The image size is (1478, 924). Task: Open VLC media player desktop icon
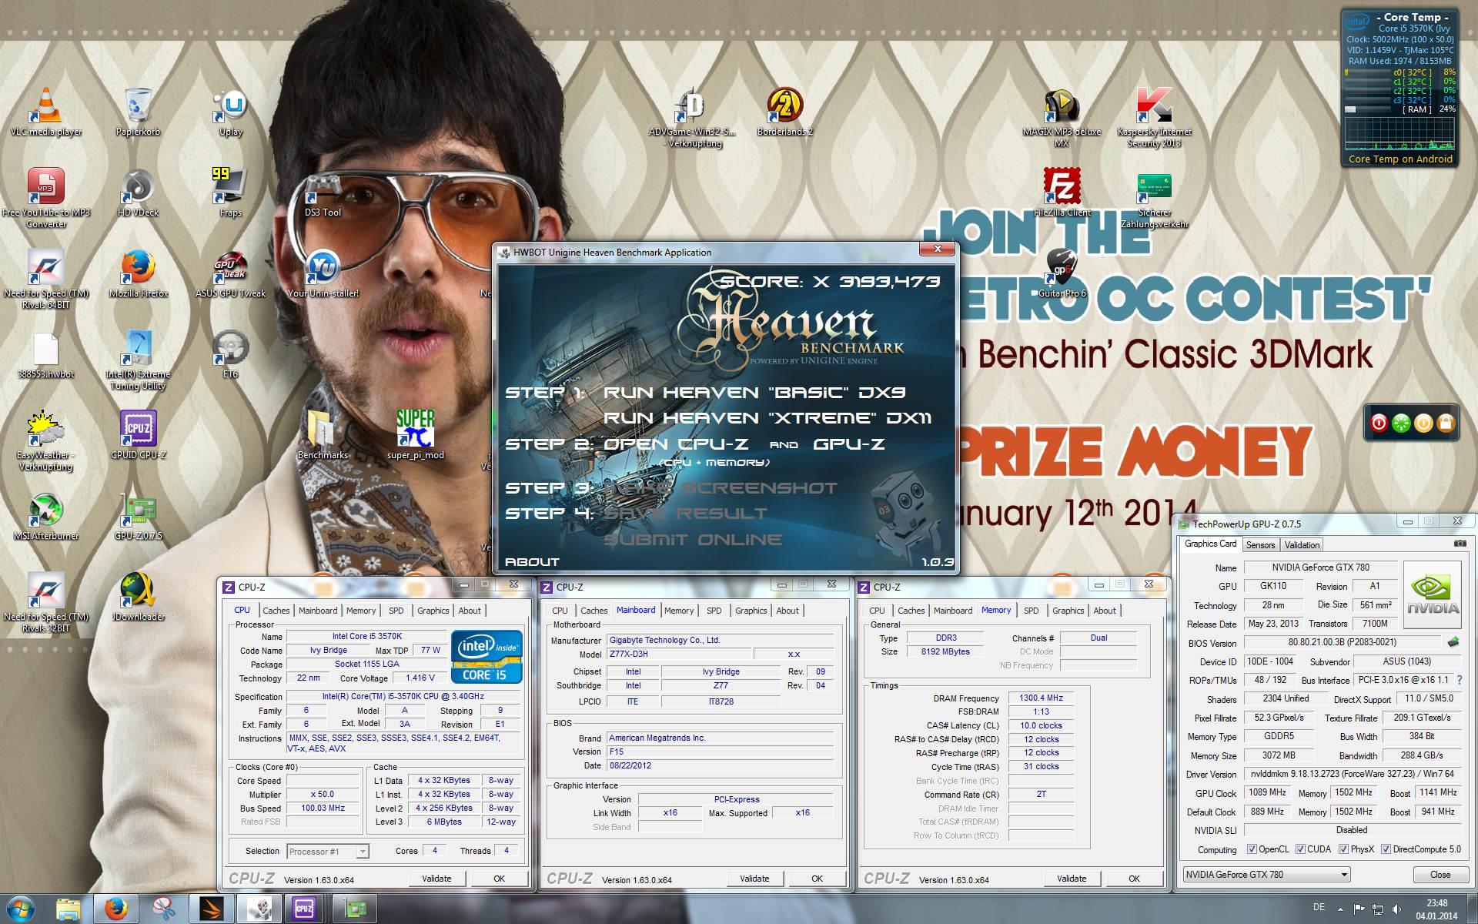46,111
